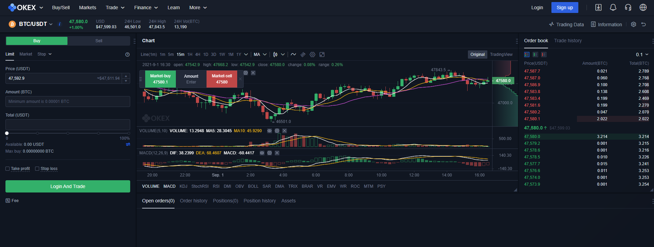The height and width of the screenshot is (247, 654).
Task: Click the Login link
Action: point(537,7)
